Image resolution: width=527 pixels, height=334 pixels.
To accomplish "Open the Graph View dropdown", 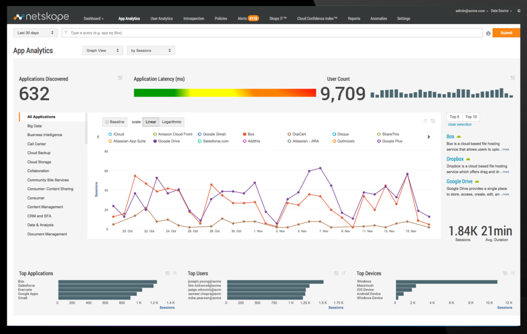I will (x=103, y=51).
